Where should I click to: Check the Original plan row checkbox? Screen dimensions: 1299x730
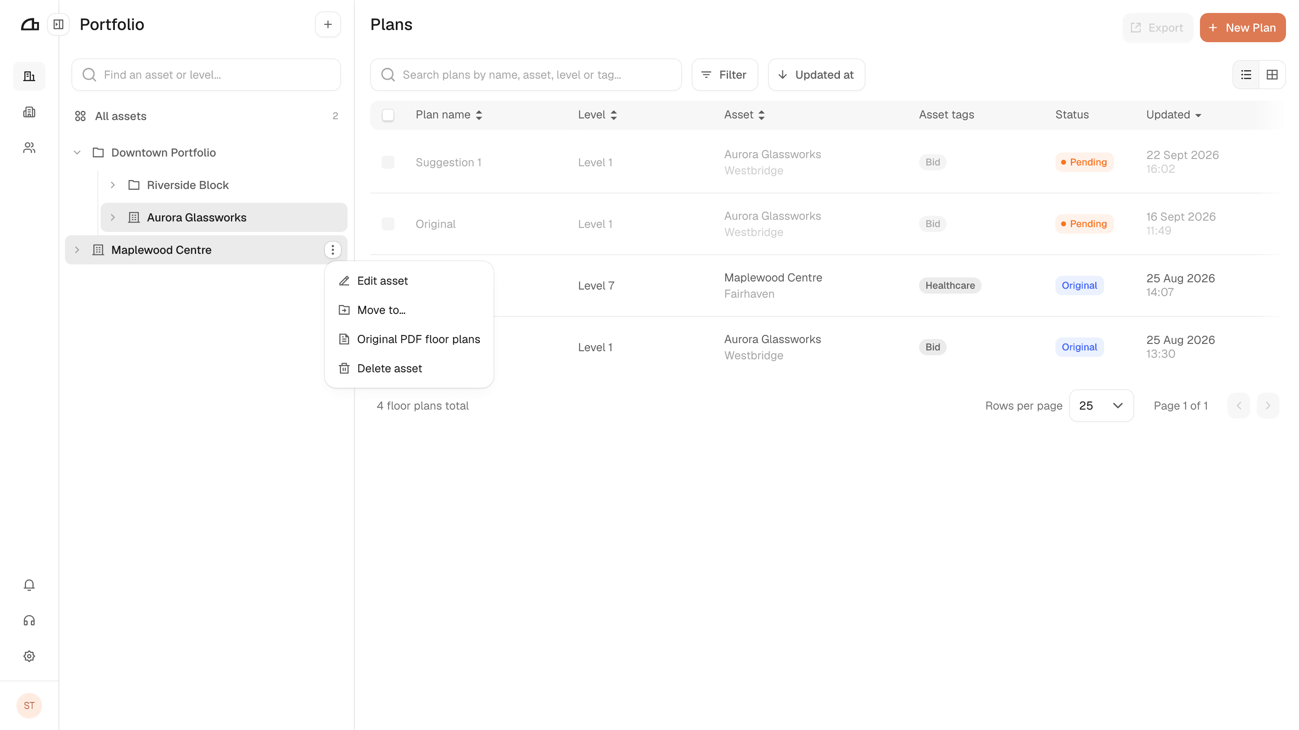point(388,224)
